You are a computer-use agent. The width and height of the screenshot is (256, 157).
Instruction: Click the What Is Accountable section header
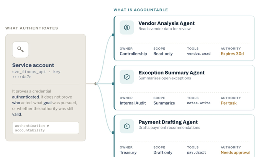(141, 10)
